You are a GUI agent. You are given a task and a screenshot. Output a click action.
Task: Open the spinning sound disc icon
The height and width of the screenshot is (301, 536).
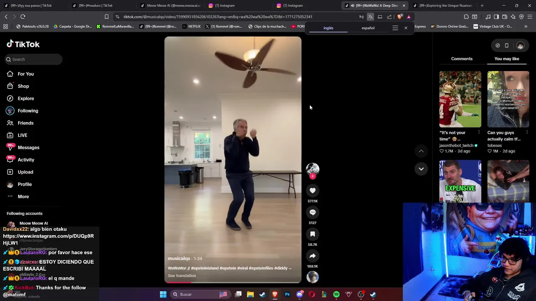(312, 277)
